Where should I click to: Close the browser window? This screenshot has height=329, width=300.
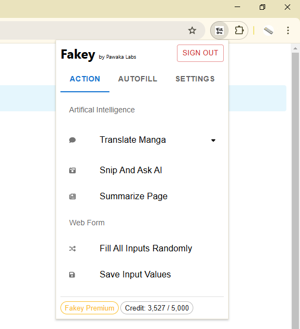[287, 7]
